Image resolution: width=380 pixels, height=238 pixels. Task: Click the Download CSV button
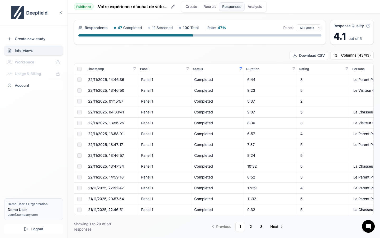click(x=309, y=56)
